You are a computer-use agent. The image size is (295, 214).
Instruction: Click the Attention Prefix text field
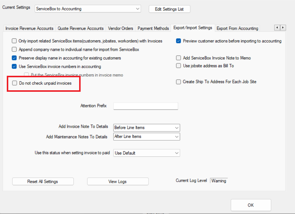(x=146, y=106)
